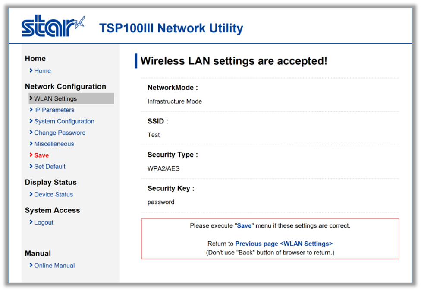Image resolution: width=421 pixels, height=291 pixels.
Task: Click the TSP100III Network Utility title
Action: pyautogui.click(x=171, y=28)
